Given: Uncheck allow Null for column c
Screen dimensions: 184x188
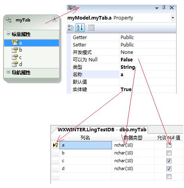Looking at the screenshot, I should click(169, 161).
